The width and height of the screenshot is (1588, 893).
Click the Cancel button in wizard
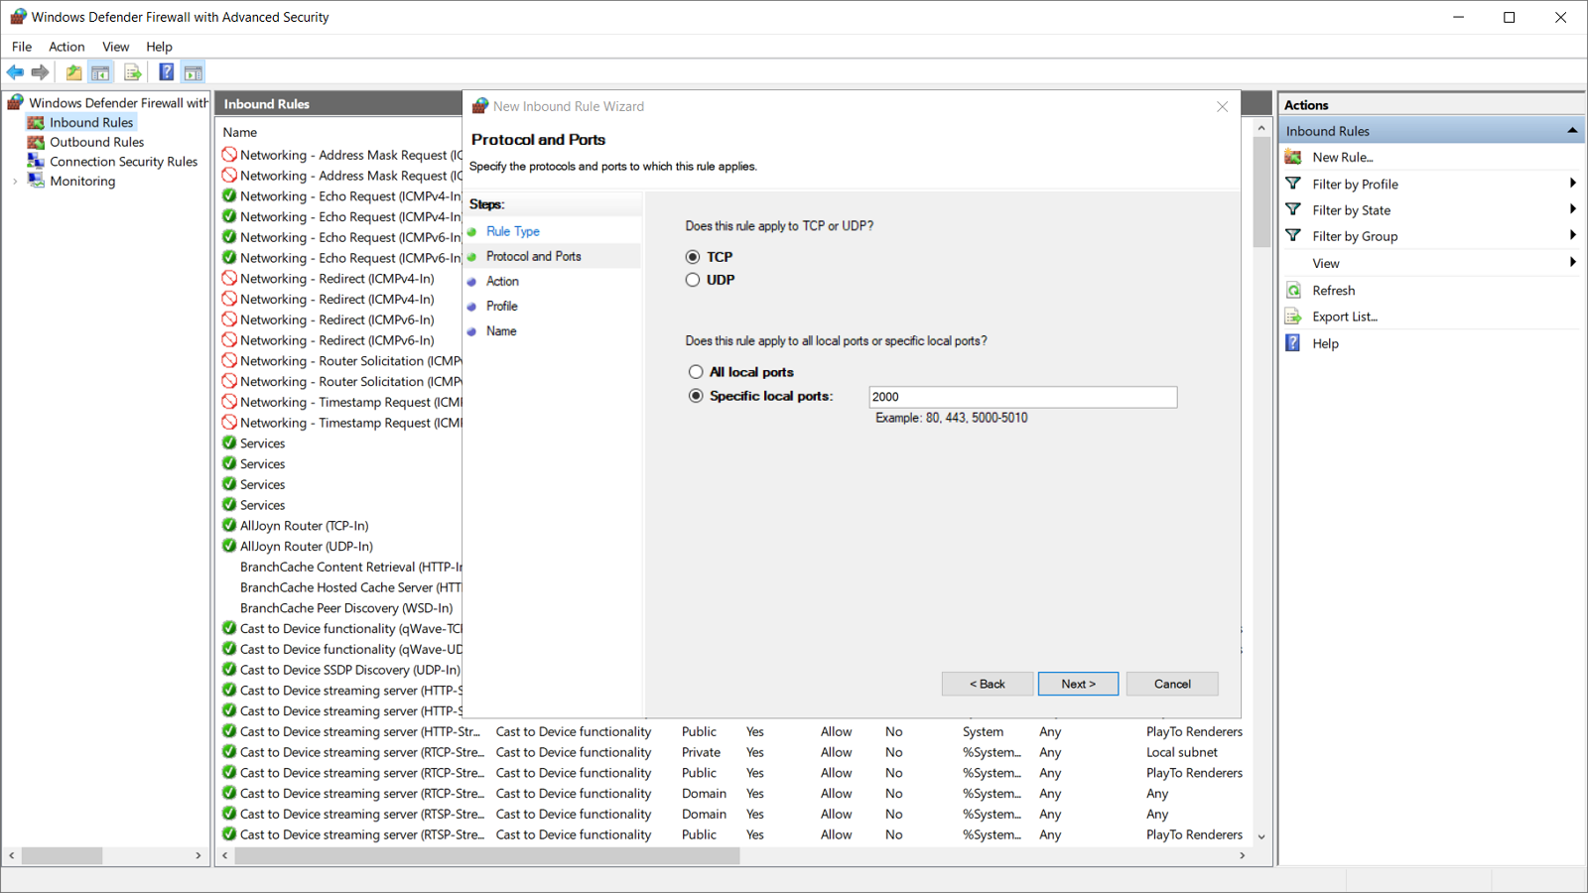click(1172, 684)
